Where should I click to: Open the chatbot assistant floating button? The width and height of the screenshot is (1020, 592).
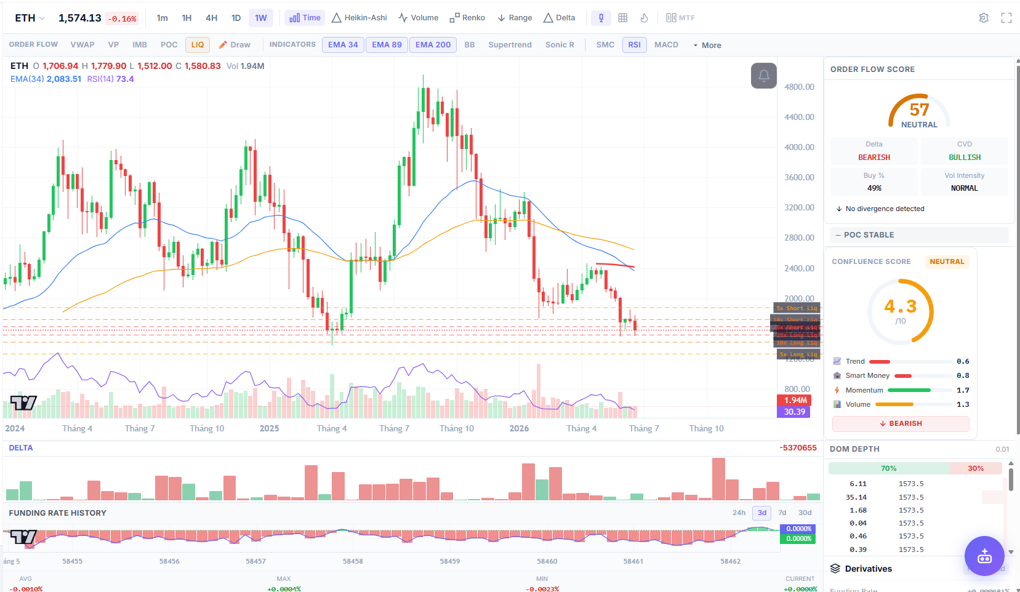click(x=984, y=556)
